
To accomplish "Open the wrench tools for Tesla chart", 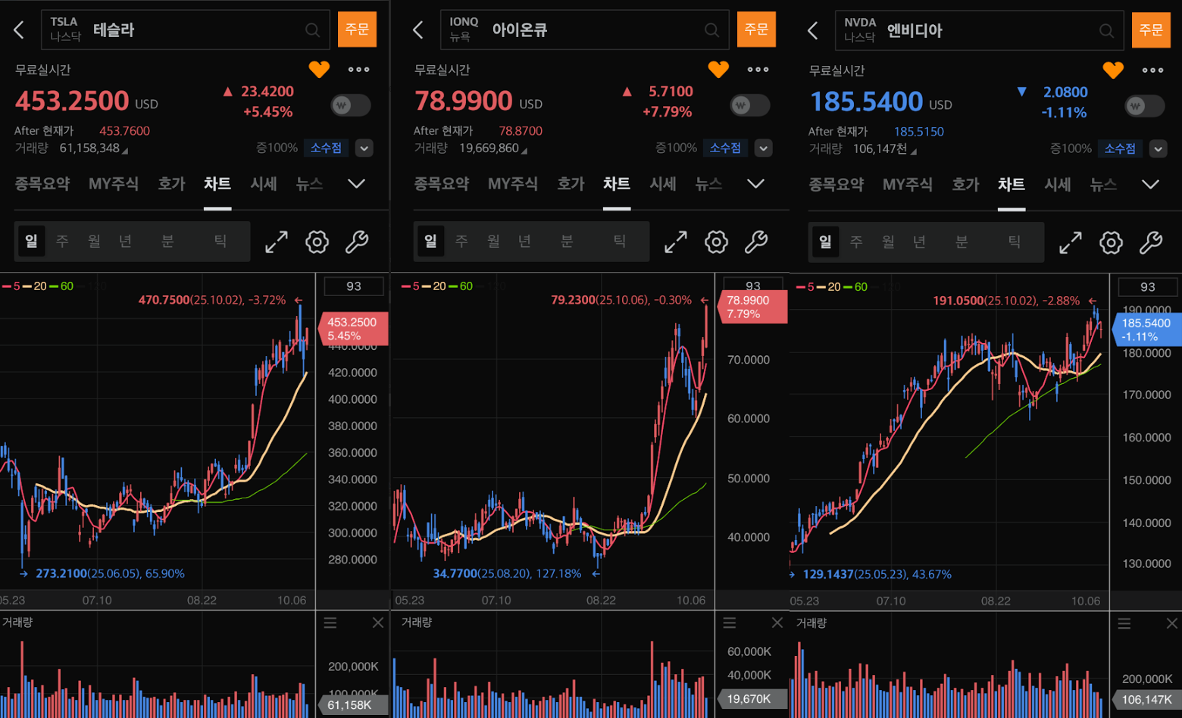I will pyautogui.click(x=357, y=242).
